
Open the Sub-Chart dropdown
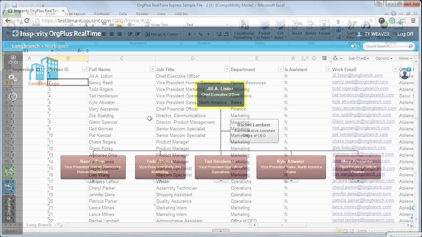(x=359, y=58)
